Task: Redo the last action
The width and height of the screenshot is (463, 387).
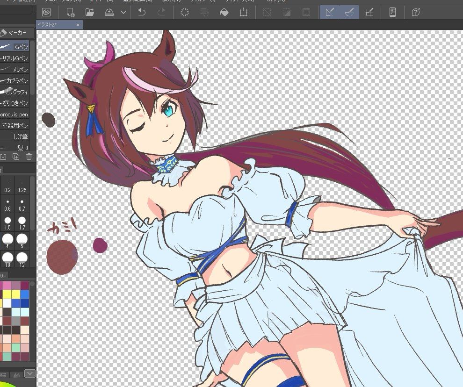Action: [x=161, y=13]
